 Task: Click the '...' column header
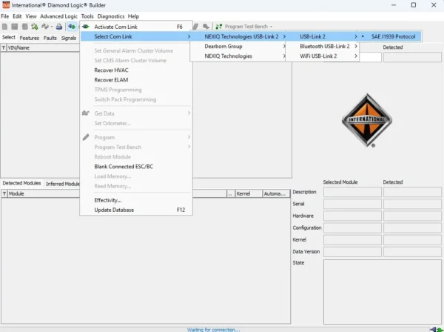[230, 193]
